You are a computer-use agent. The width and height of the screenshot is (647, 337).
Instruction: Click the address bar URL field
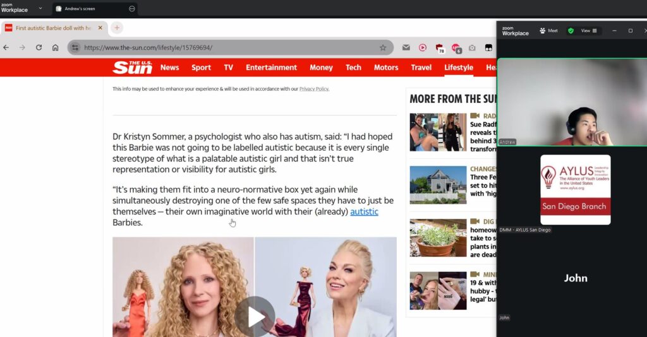[227, 47]
